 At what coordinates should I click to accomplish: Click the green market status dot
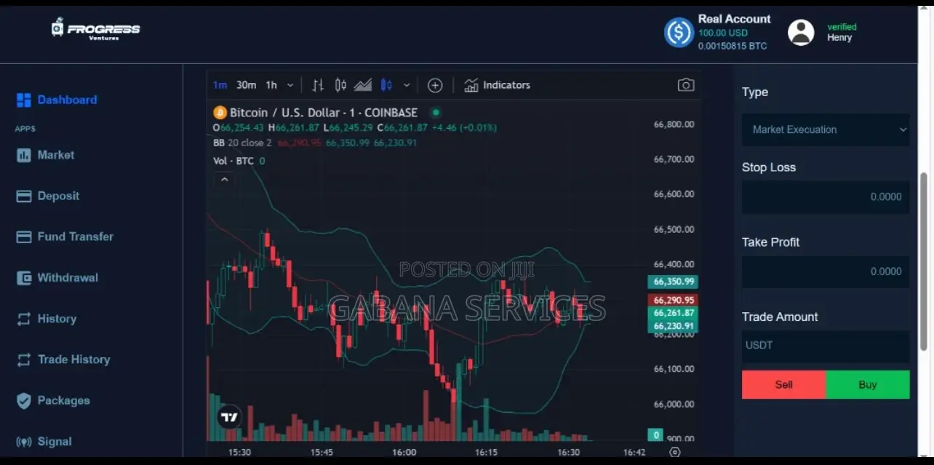point(436,113)
